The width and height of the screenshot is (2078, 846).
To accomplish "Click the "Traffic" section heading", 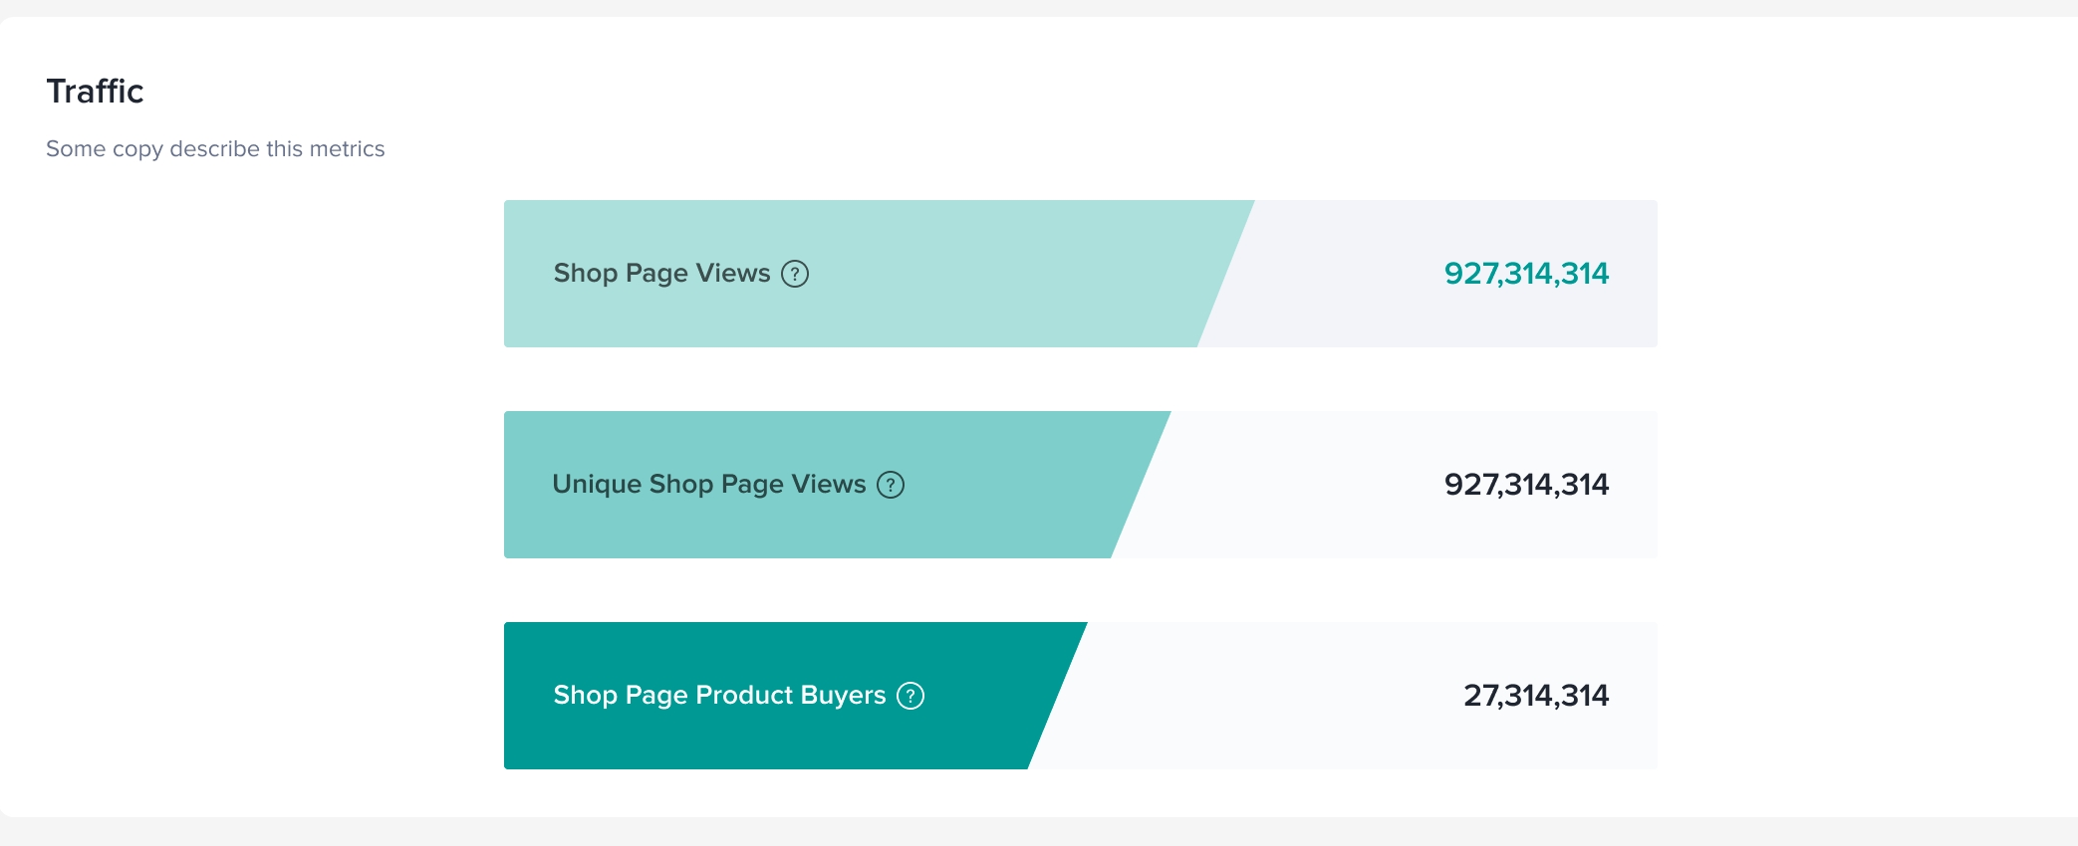I will (x=96, y=92).
